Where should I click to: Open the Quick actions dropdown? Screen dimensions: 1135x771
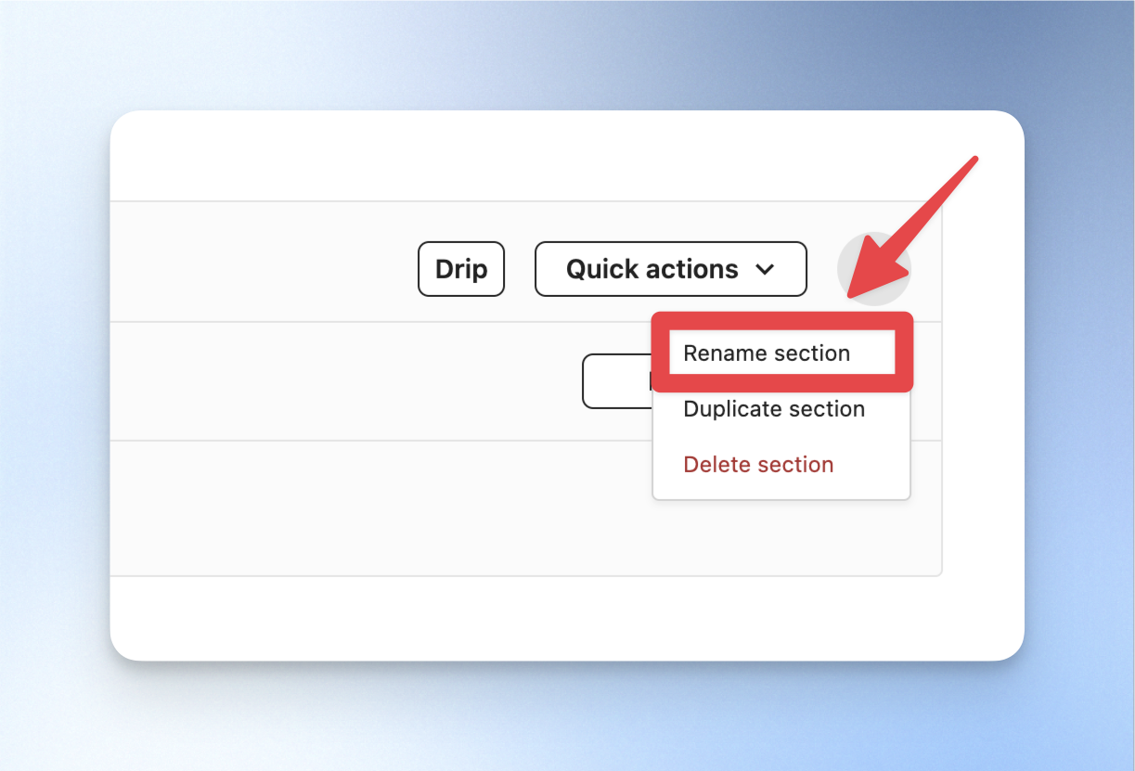[671, 269]
